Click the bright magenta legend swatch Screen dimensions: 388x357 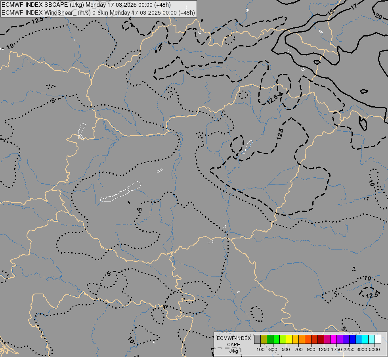[x=333, y=339]
